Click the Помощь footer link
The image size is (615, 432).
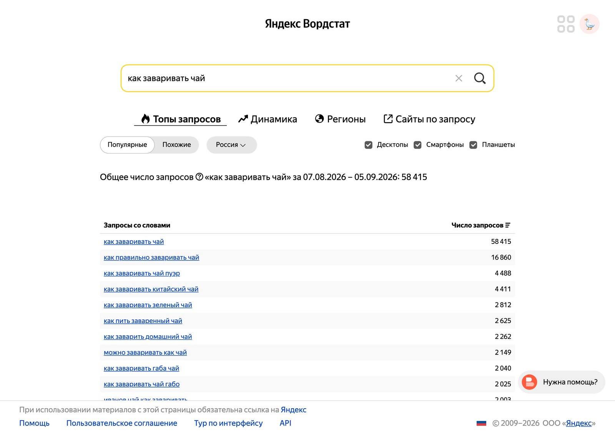coord(35,423)
